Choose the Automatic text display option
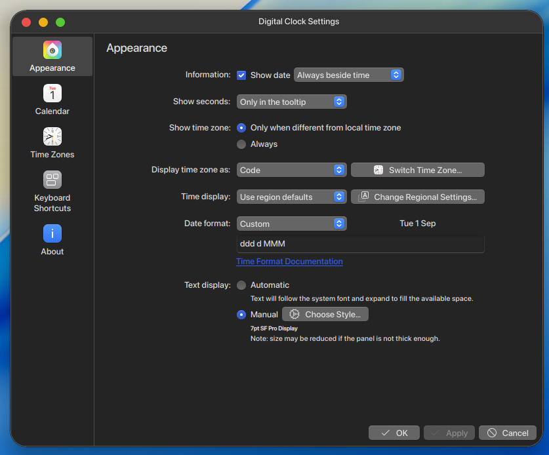This screenshot has width=549, height=455. pos(241,285)
